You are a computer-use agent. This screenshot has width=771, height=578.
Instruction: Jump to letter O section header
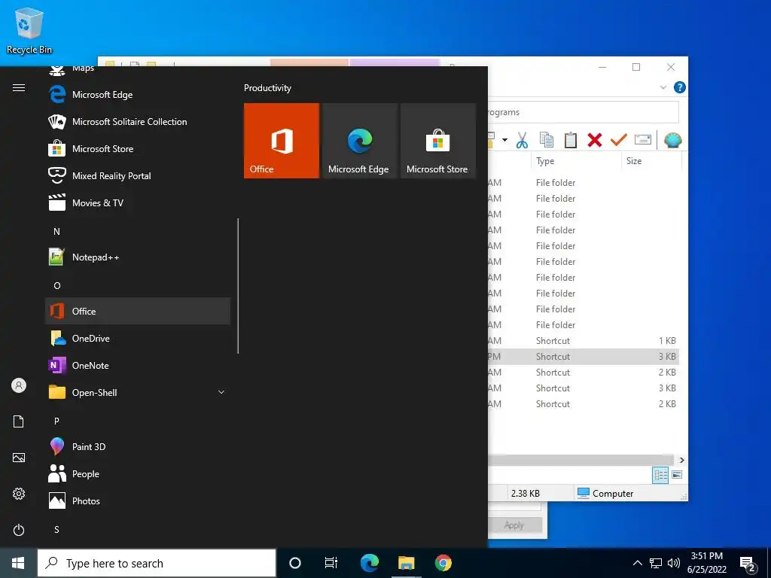(x=57, y=285)
